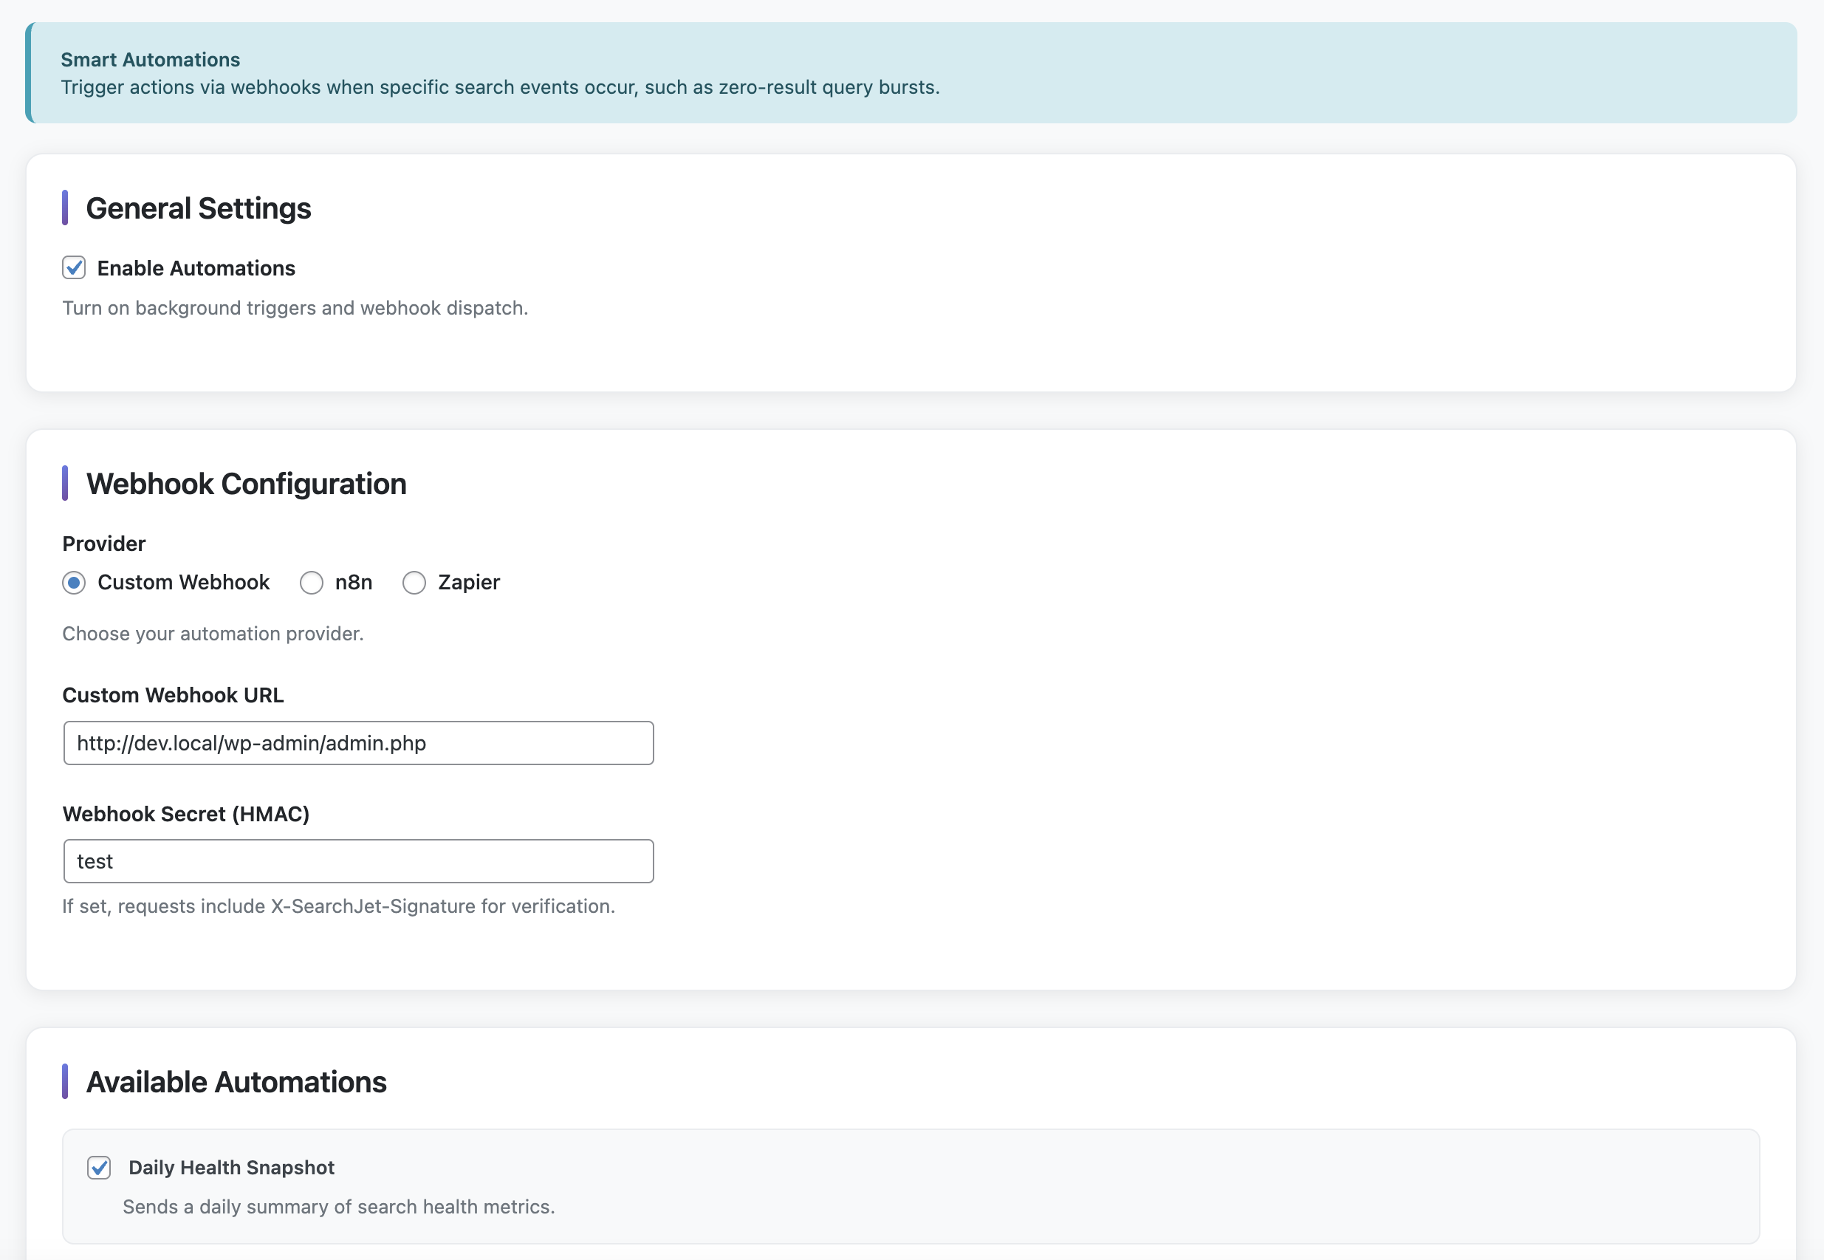Uncheck Enable Automations to disable triggers
Image resolution: width=1824 pixels, height=1260 pixels.
73,268
